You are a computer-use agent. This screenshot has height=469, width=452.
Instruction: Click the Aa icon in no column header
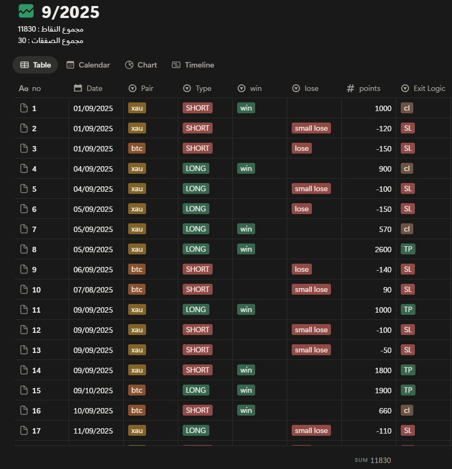(x=23, y=88)
